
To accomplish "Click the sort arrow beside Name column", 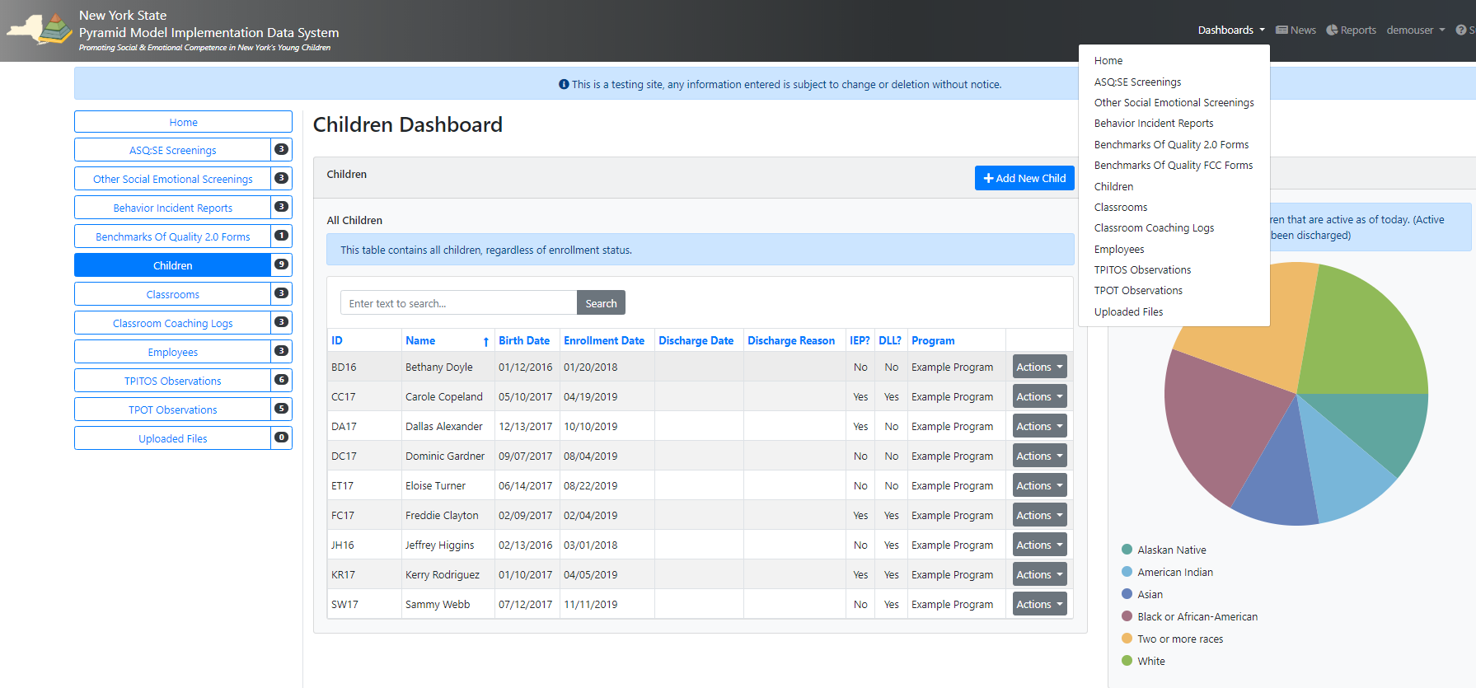I will click(x=486, y=341).
